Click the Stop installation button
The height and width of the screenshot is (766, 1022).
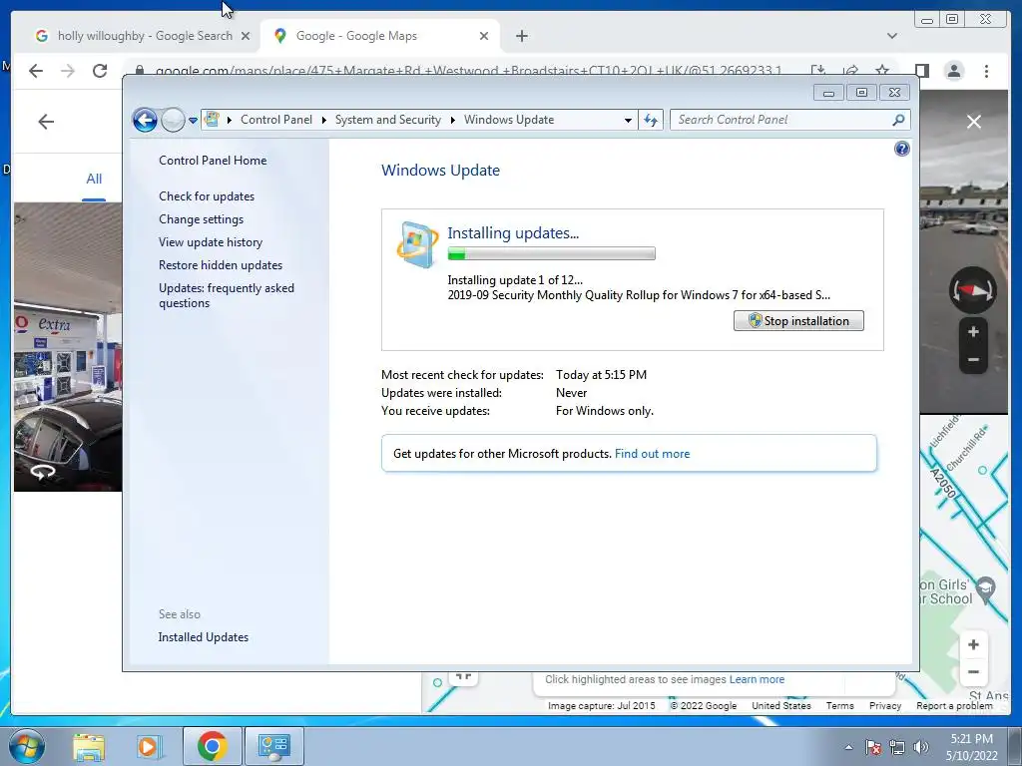pos(798,321)
